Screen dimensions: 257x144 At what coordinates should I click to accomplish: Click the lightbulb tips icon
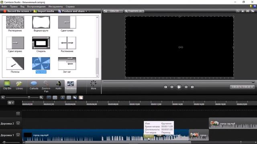[251, 6]
